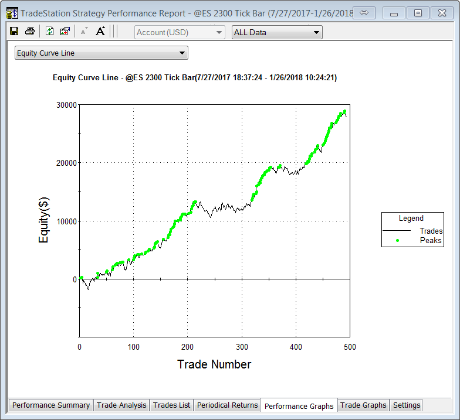This screenshot has width=460, height=420.
Task: Click the Save report icon
Action: [14, 32]
